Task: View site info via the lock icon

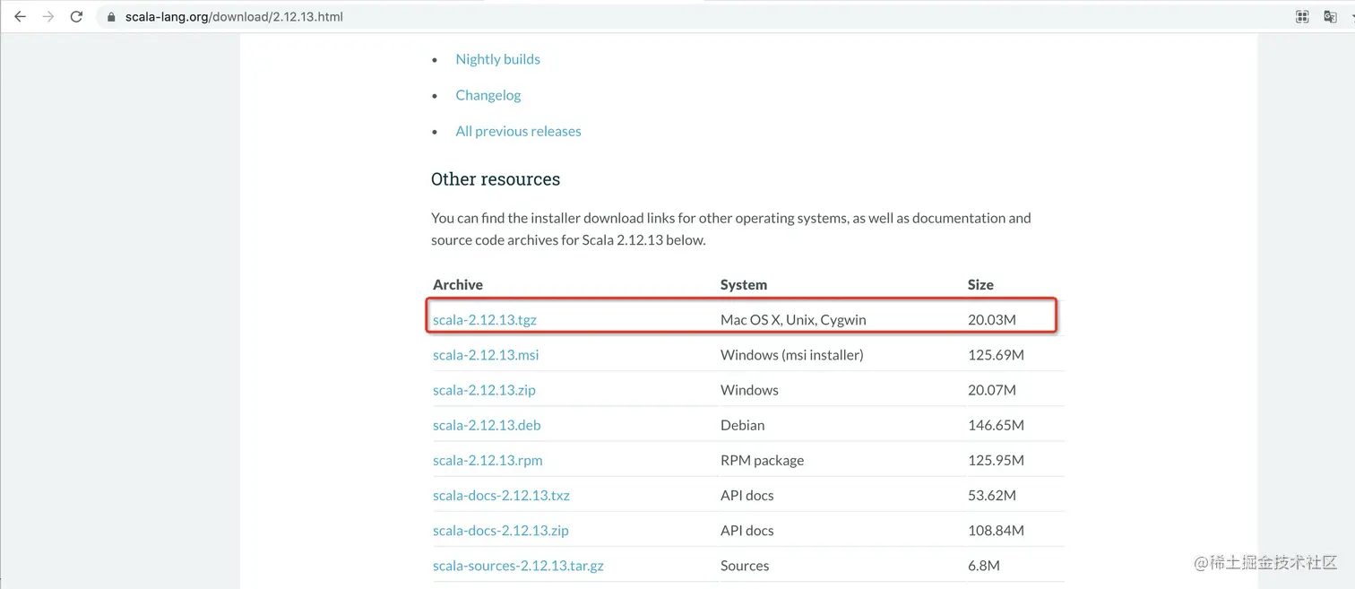Action: click(x=111, y=17)
